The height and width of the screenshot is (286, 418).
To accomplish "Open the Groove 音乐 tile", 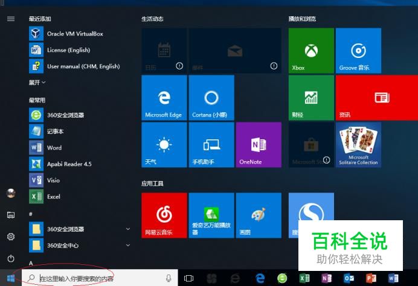I will click(x=358, y=51).
